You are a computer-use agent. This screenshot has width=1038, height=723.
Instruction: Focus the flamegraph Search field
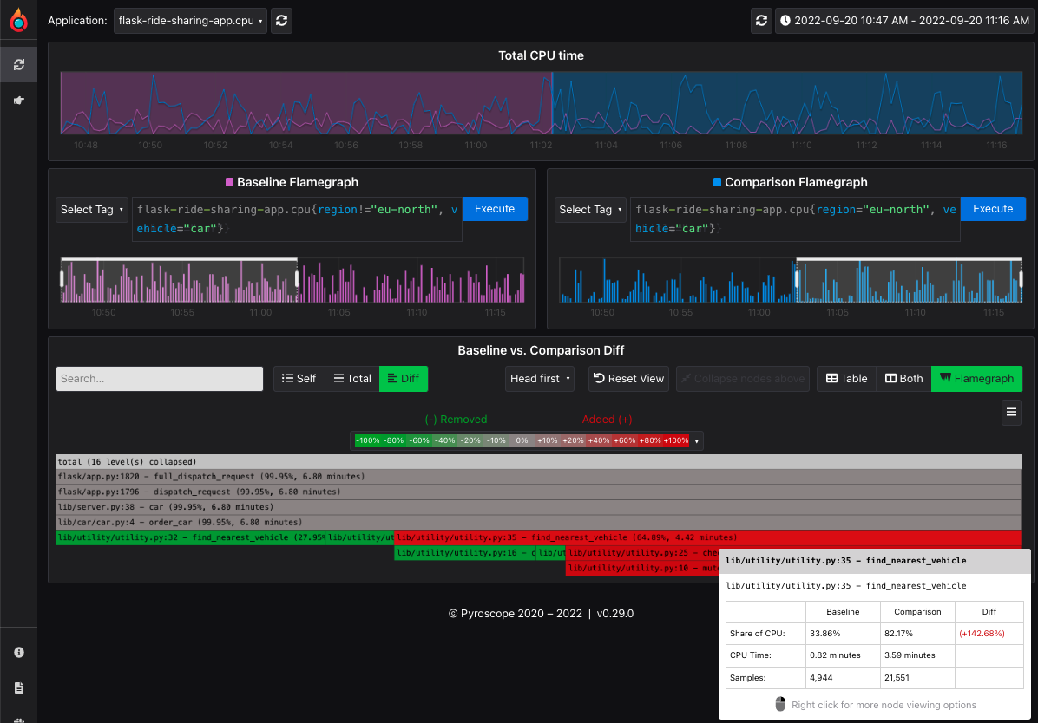tap(160, 378)
